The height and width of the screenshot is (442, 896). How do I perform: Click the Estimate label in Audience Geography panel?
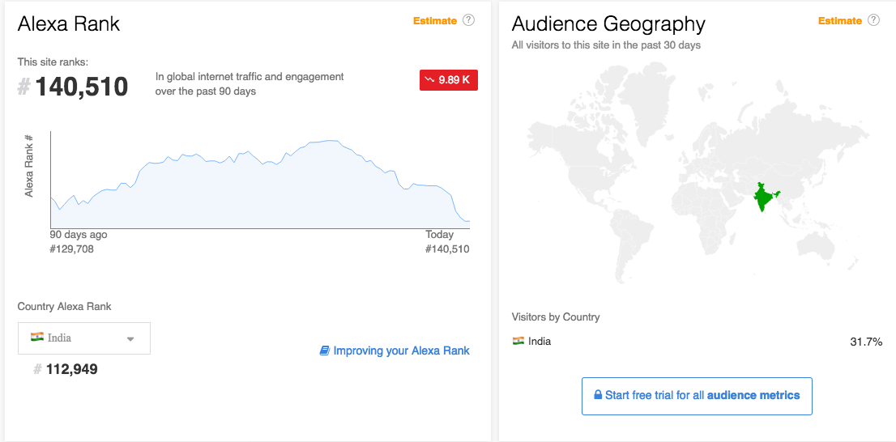[x=840, y=20]
